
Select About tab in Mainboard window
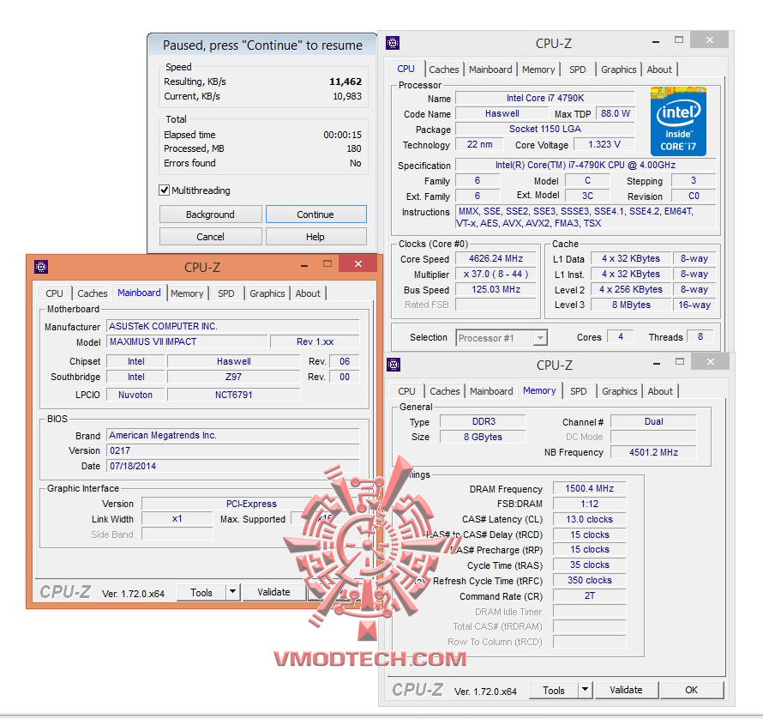(308, 293)
